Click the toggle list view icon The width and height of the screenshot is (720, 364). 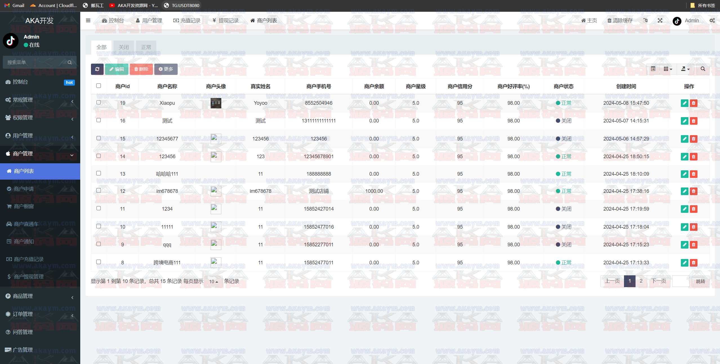click(653, 69)
